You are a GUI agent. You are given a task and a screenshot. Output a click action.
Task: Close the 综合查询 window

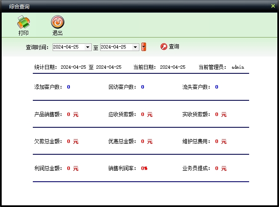[x=273, y=6]
